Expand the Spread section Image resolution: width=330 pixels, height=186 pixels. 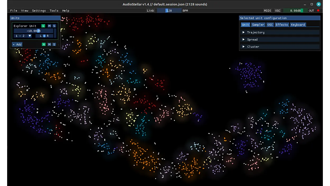pyautogui.click(x=280, y=39)
